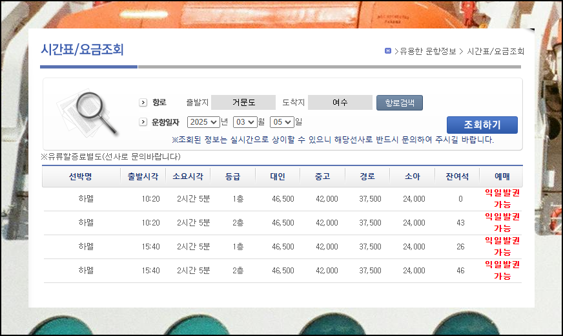Open 유용한 운항정보 breadcrumb link
This screenshot has height=336, width=563.
click(427, 52)
